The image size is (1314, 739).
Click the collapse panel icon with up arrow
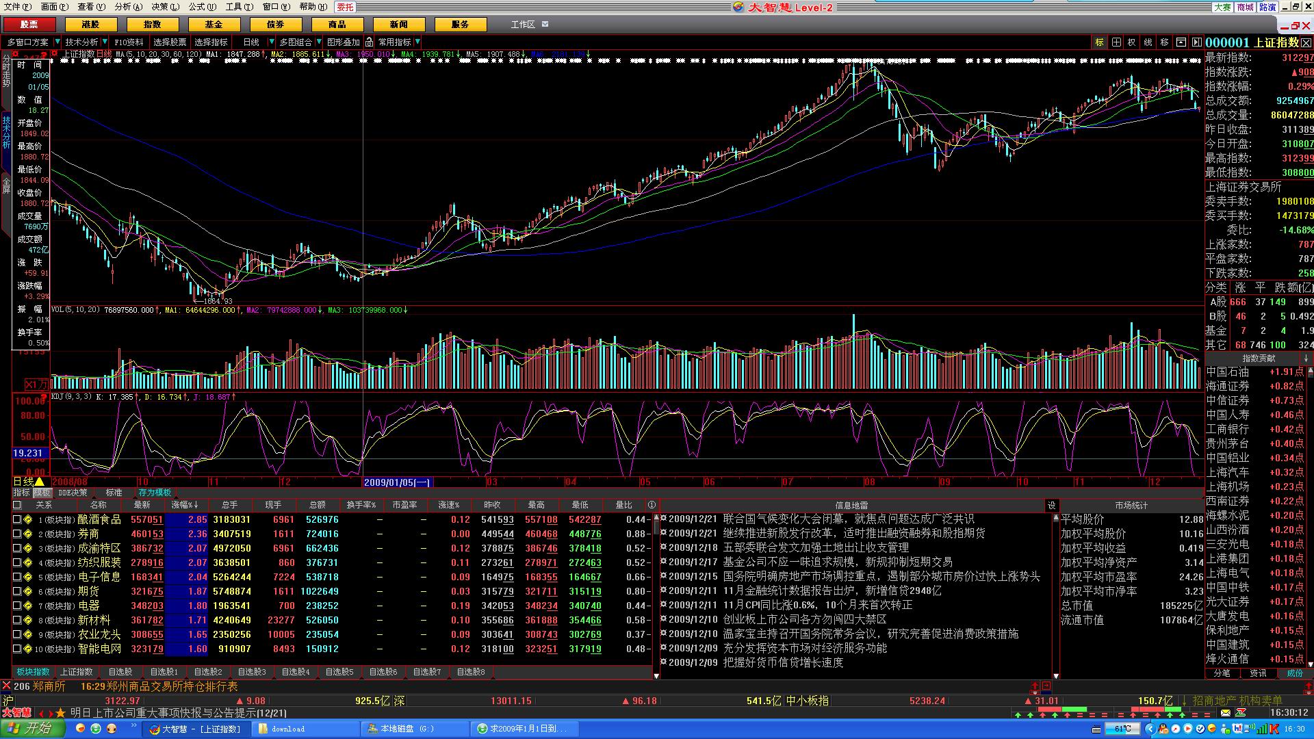pos(1181,42)
